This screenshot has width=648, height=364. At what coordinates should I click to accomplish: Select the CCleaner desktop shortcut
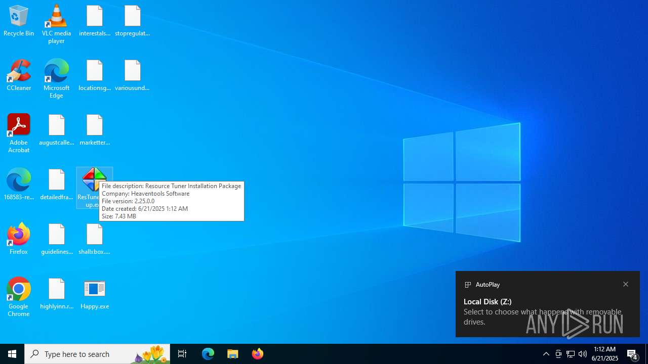[19, 75]
